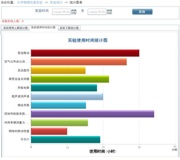Click the chart title 实验使用时间统计图
This screenshot has width=180, height=160.
pos(87,41)
